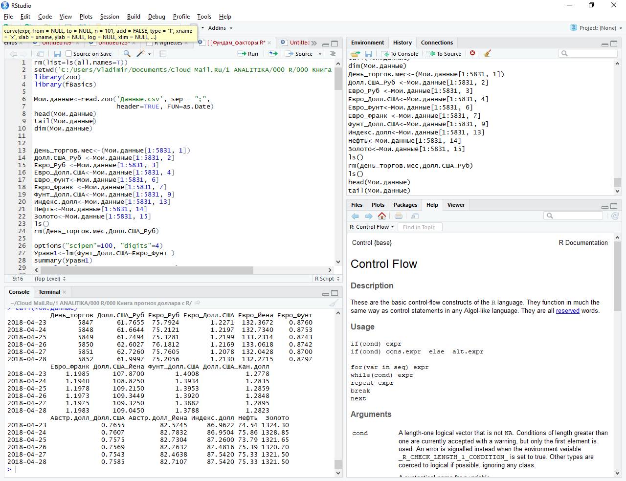Show more open source tabs with the chevron
This screenshot has width=626, height=481.
313,43
